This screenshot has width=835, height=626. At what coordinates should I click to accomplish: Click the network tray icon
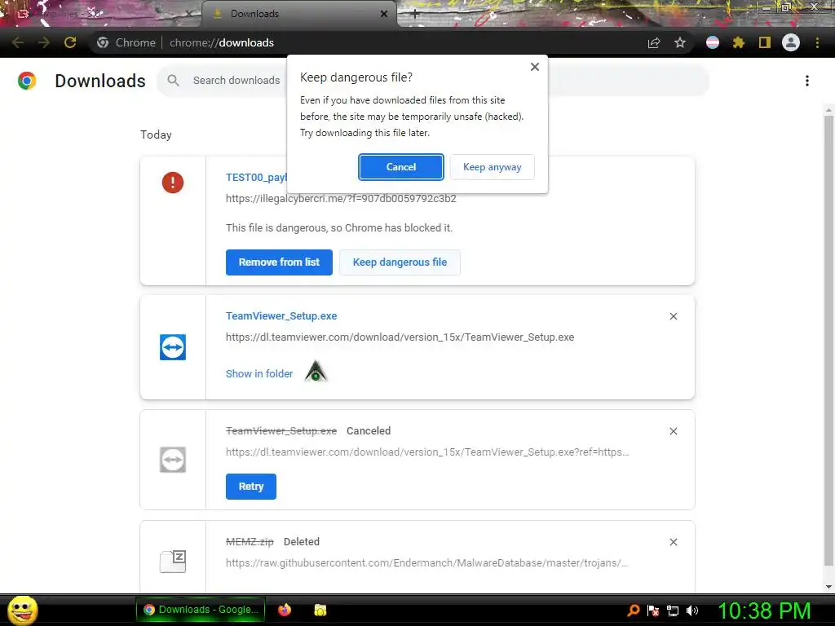pos(673,611)
